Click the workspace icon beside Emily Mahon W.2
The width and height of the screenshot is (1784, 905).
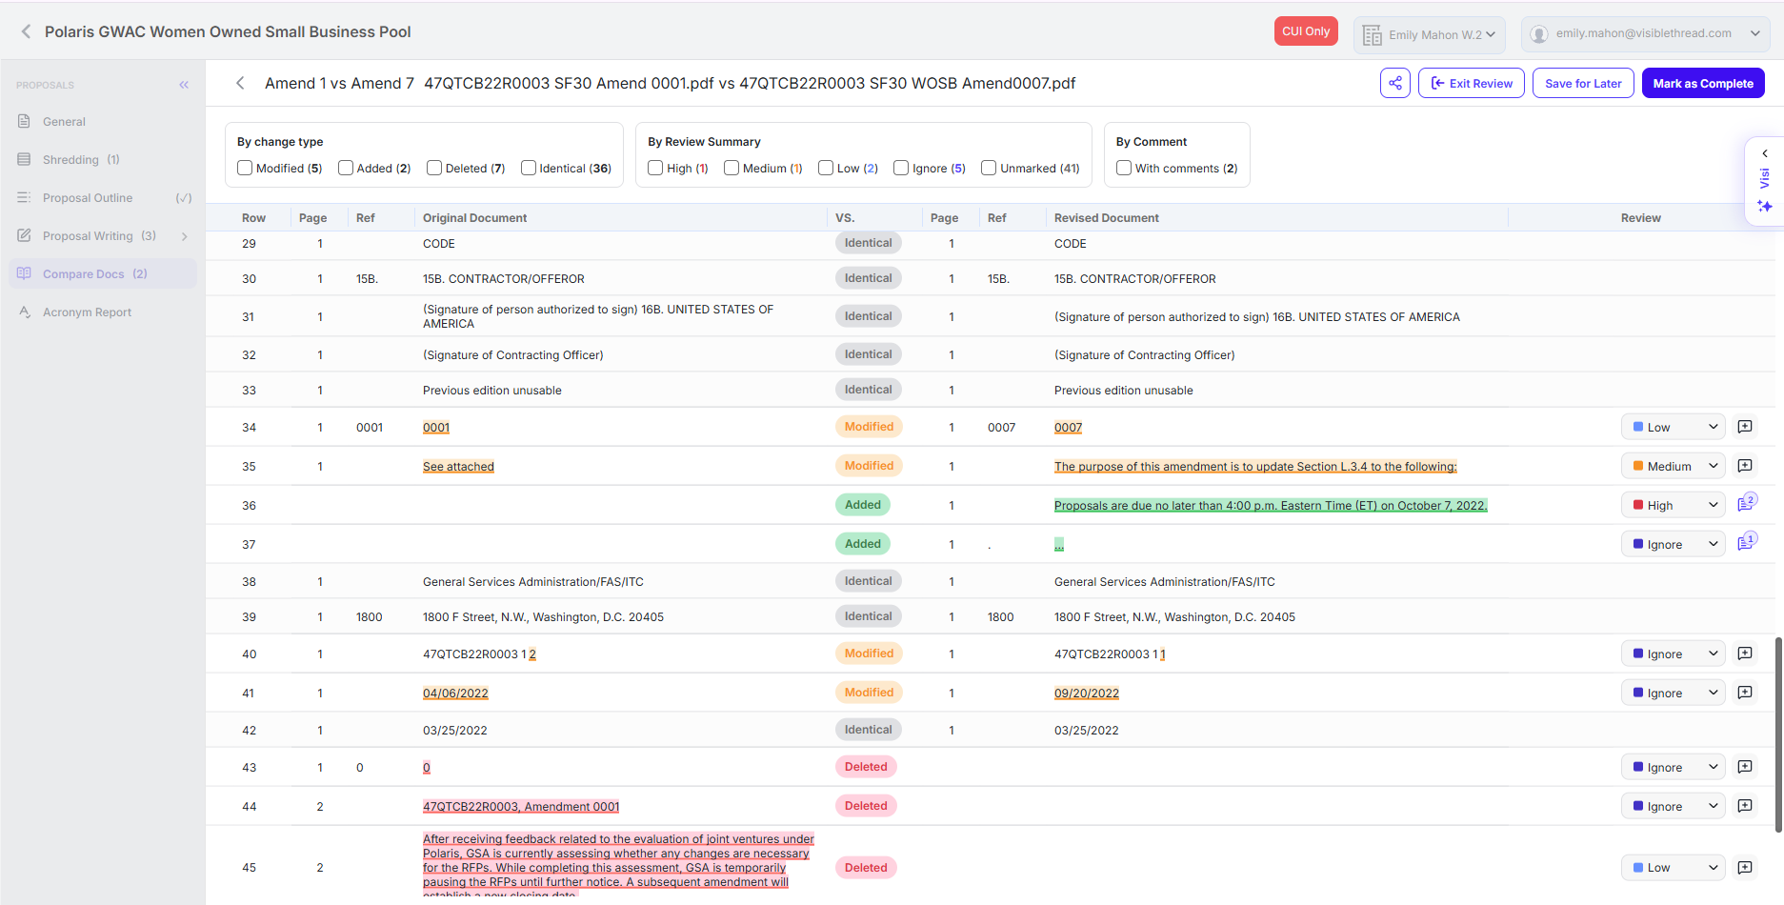[1373, 35]
